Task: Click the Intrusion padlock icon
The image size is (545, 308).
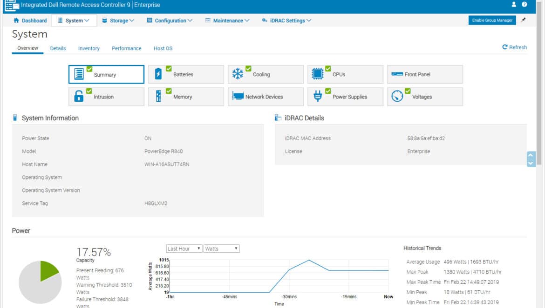Action: (79, 96)
